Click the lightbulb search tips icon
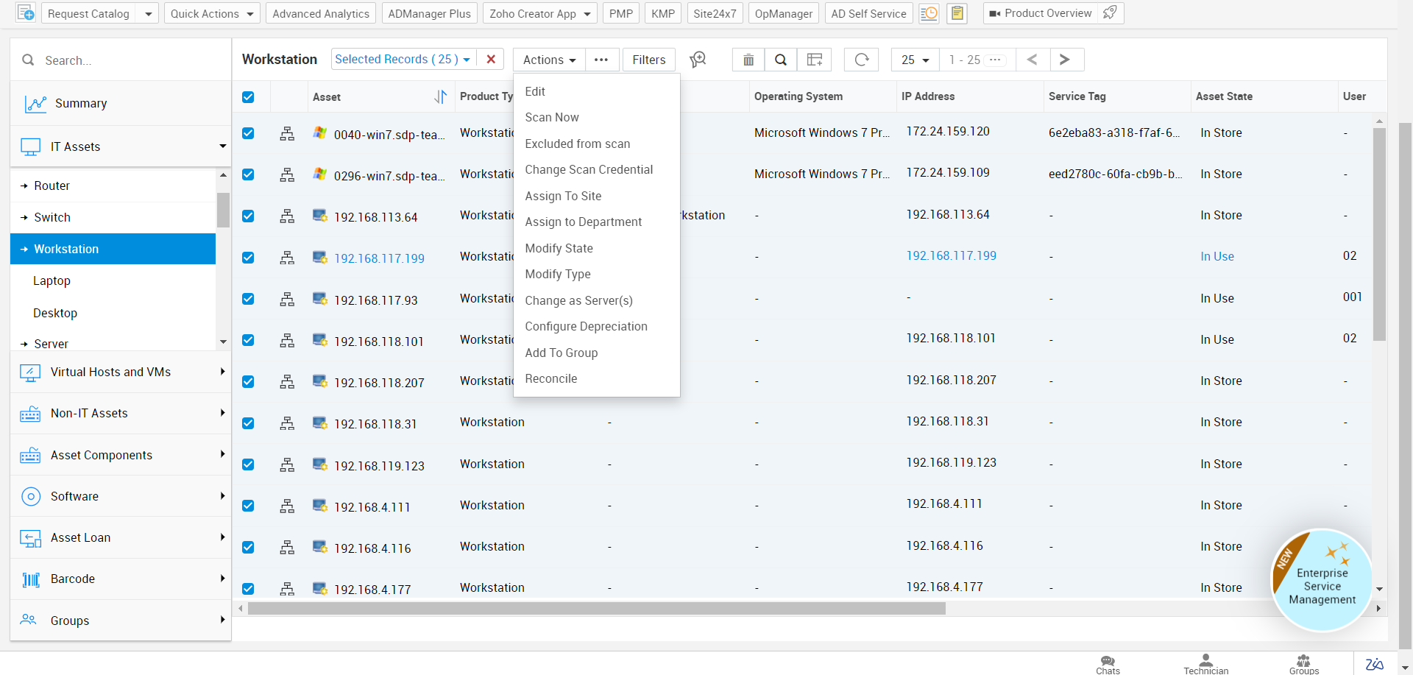Screen dimensions: 1413x675 (698, 60)
